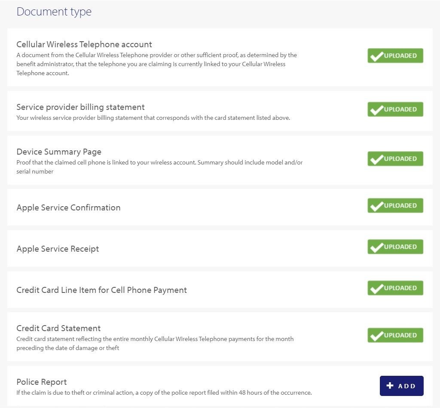Click the checkmark icon on Cellular Wireless Telephone account
Viewport: 440px width, 408px height.
[376, 55]
